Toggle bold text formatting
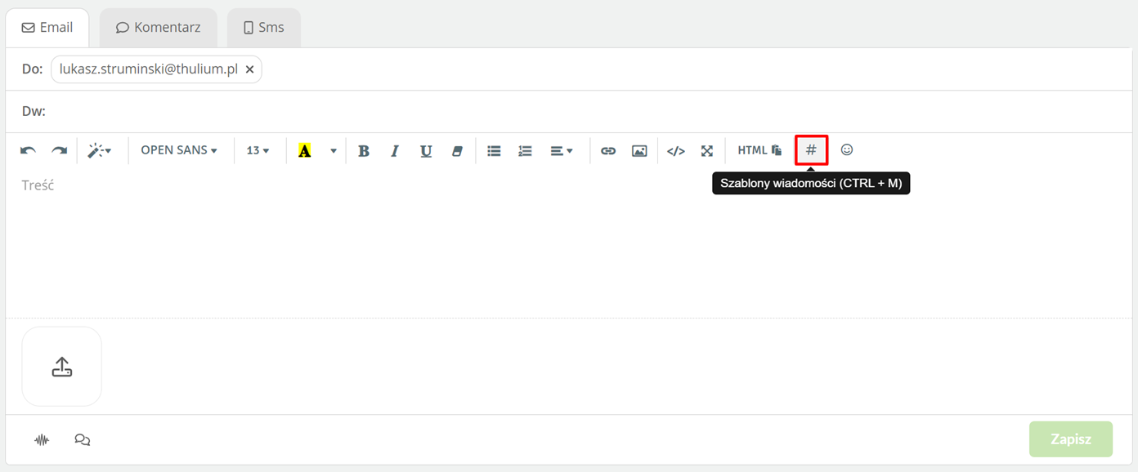1138x472 pixels. (364, 150)
